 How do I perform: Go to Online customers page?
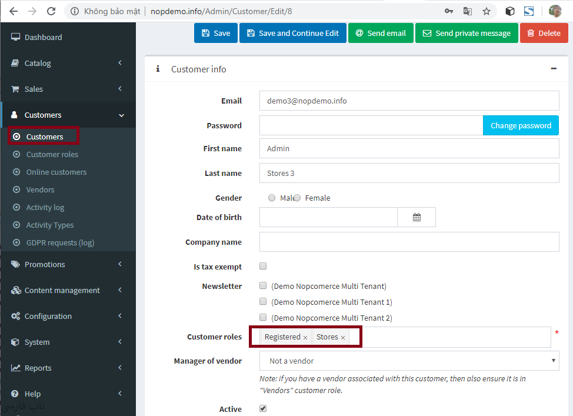[56, 172]
